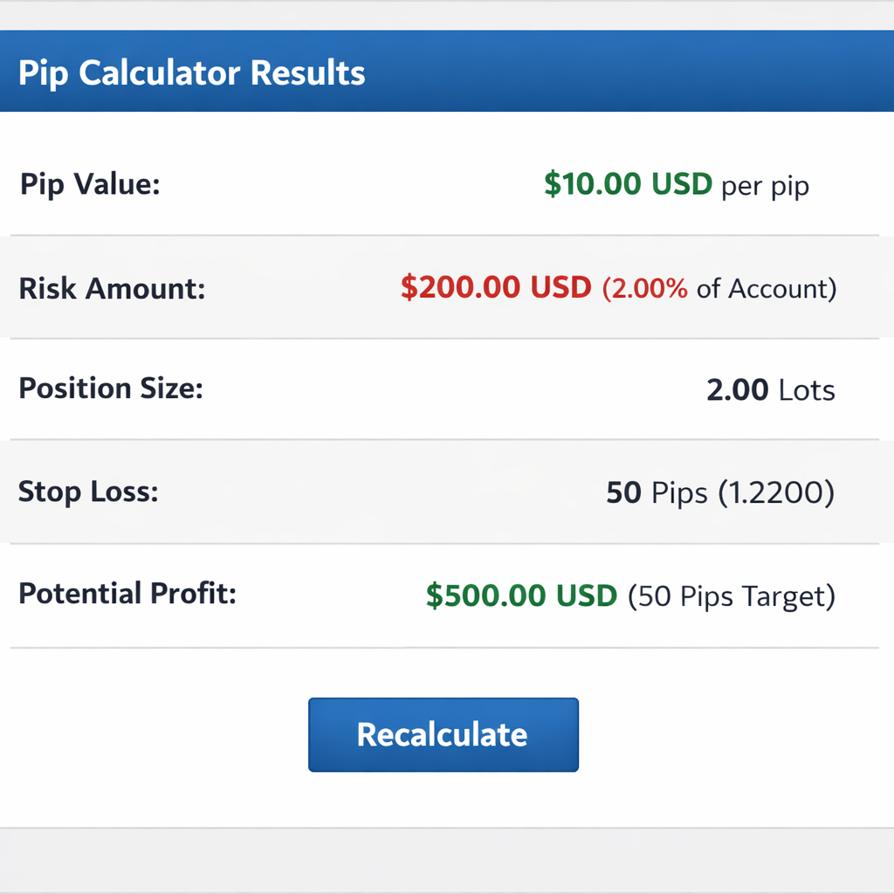Viewport: 894px width, 894px height.
Task: Click the Potential Profit label
Action: click(x=126, y=594)
